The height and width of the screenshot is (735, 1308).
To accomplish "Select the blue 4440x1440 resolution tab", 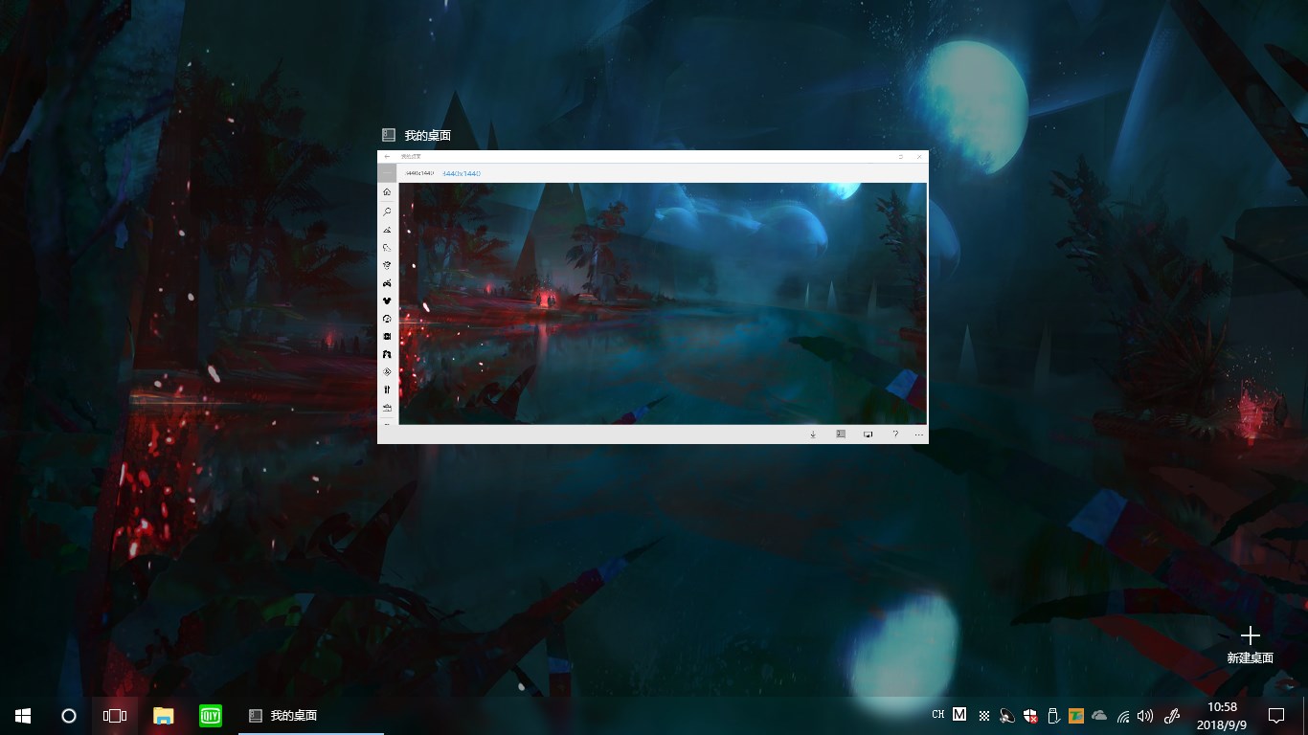I will [x=462, y=173].
